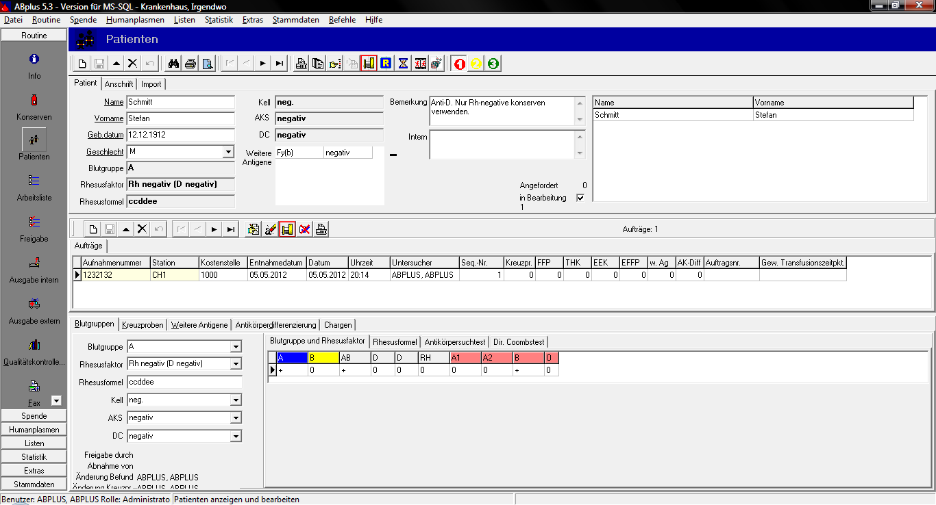Click the binoculars search icon in patient toolbar
936x505 pixels.
click(x=173, y=64)
